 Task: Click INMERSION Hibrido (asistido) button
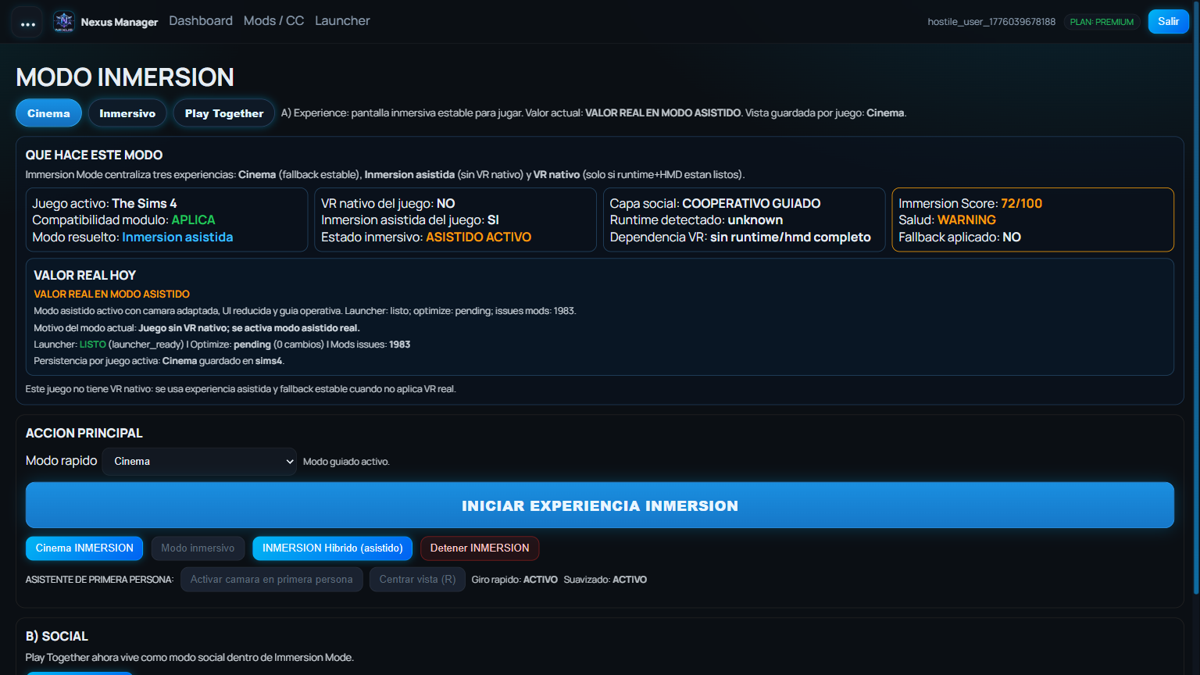coord(333,548)
